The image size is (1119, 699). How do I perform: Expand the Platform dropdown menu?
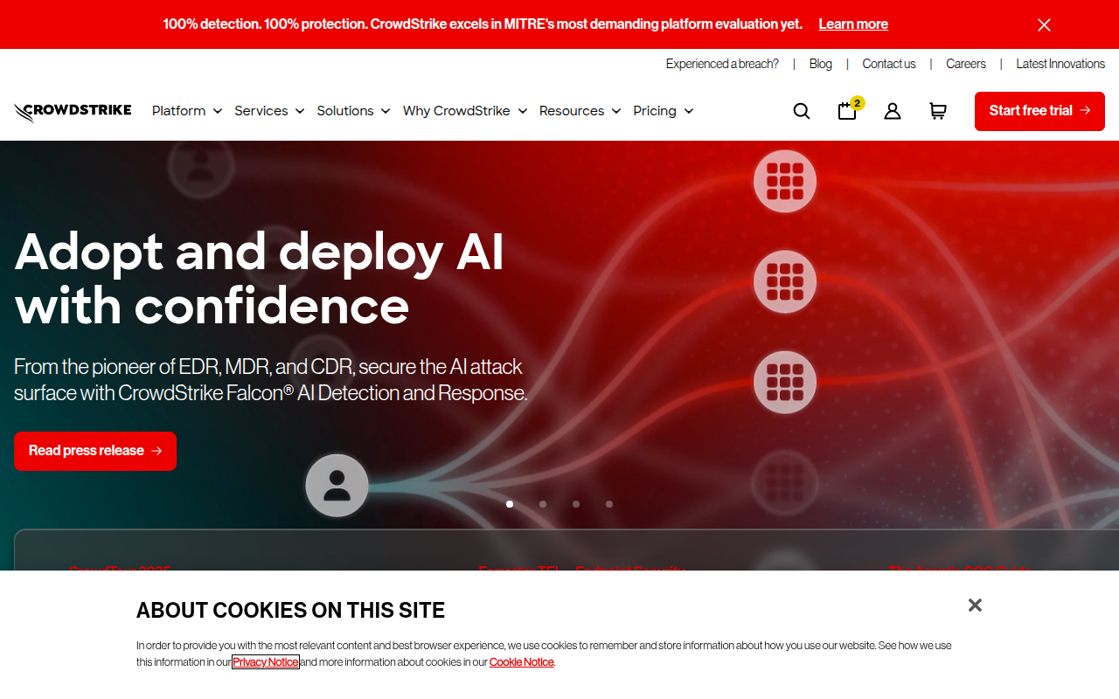186,111
